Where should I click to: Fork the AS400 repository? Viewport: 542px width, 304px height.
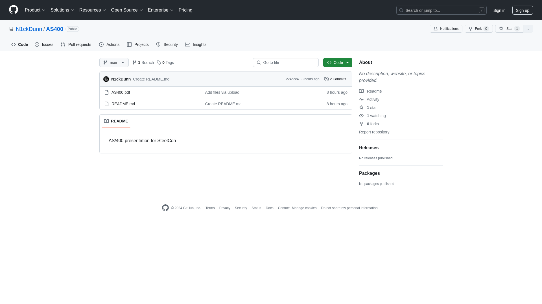(478, 29)
